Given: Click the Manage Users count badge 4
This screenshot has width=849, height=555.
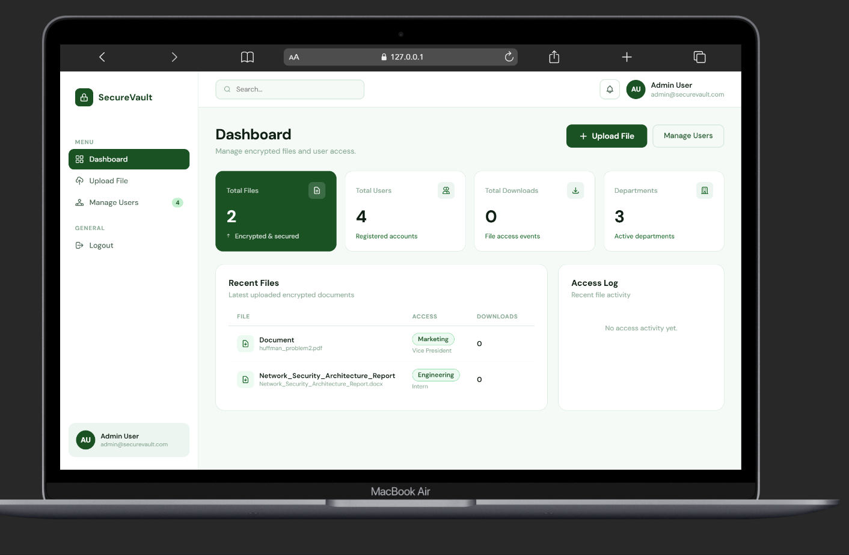Looking at the screenshot, I should (x=177, y=202).
